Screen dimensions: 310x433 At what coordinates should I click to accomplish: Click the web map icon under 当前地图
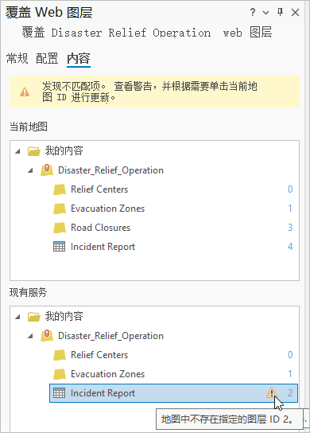tap(47, 170)
